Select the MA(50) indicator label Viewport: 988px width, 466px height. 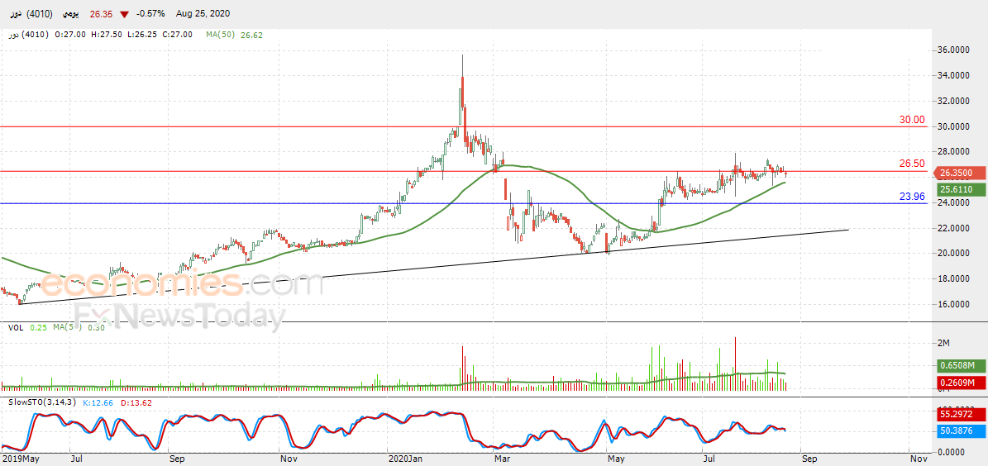click(220, 35)
